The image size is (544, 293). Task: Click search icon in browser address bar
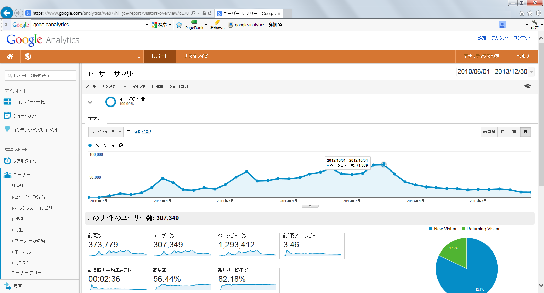click(x=193, y=13)
